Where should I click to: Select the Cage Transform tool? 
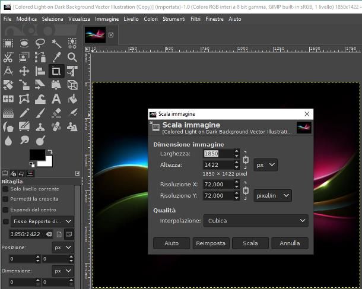24,99
